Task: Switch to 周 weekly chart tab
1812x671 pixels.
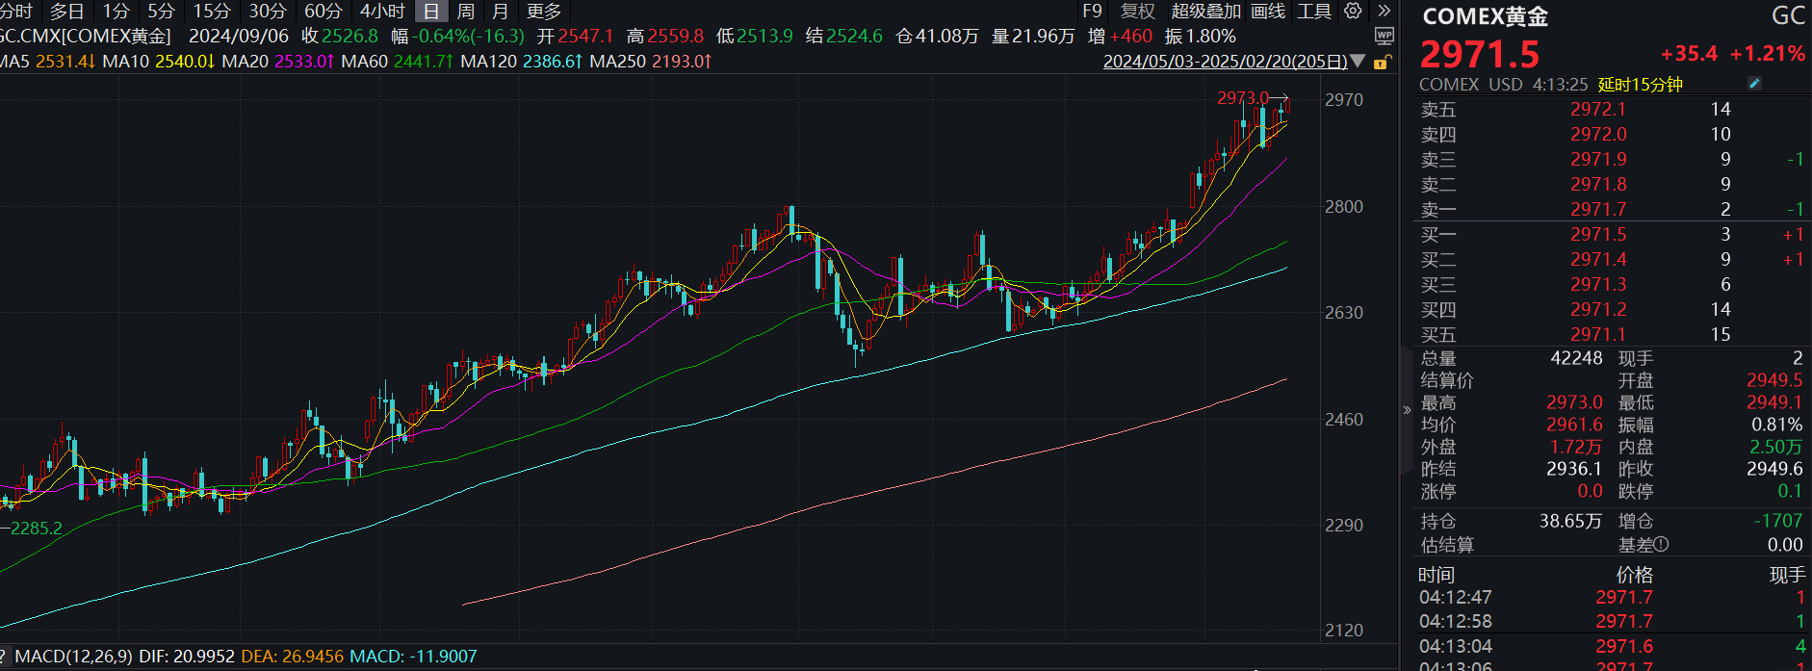Action: 466,11
